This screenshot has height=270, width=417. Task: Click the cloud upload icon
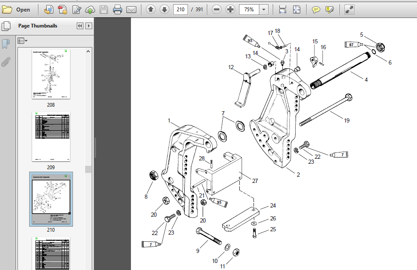click(x=90, y=10)
